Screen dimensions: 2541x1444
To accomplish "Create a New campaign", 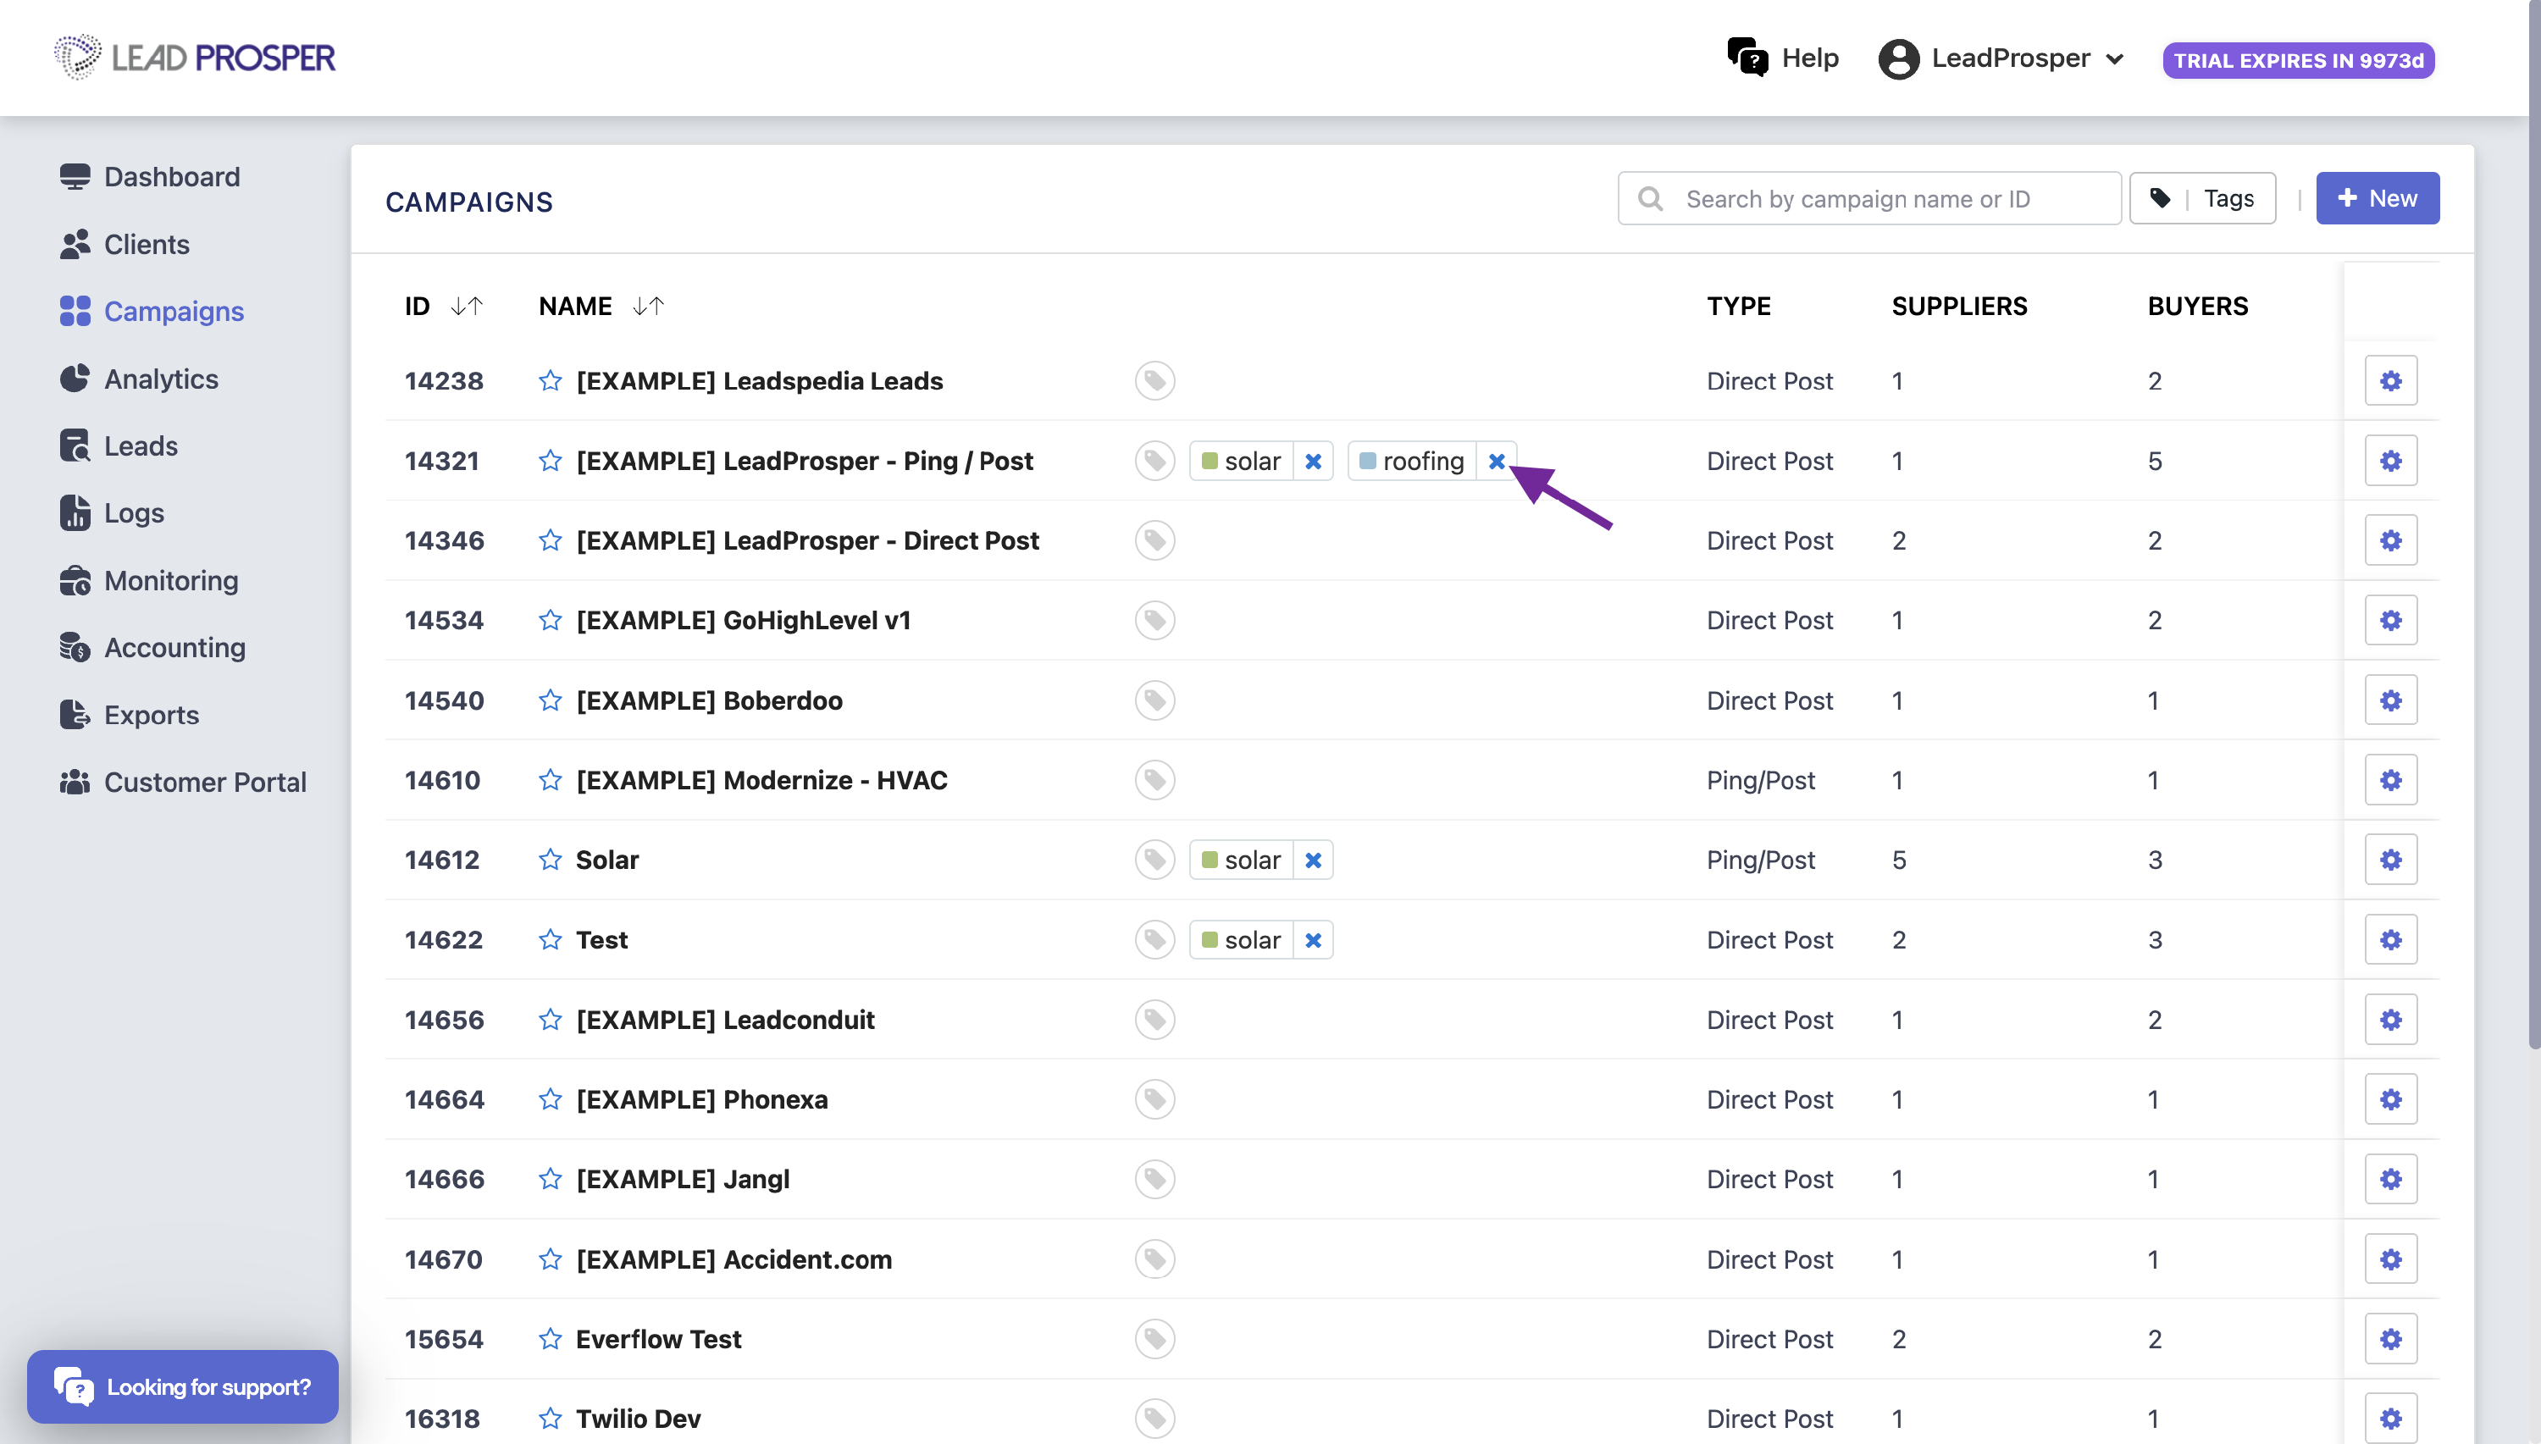I will [x=2377, y=198].
